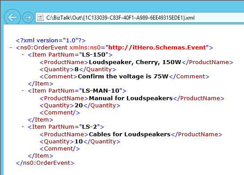Click the text Loudspeaker, Cherry, 150W
Screen dimensions: 244x175
(x=135, y=62)
